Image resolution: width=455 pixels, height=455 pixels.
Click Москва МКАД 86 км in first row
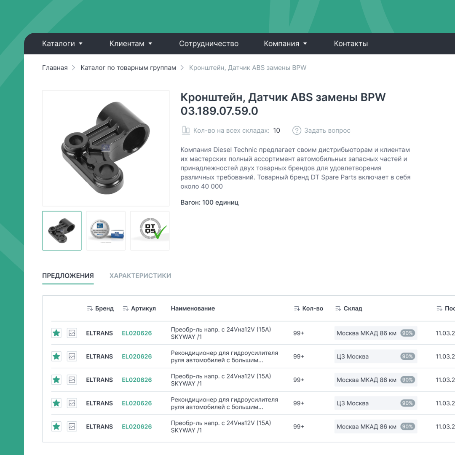coord(367,333)
